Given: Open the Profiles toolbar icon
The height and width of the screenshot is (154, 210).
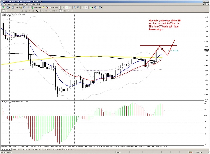Looking at the screenshot, I should coord(8,7).
